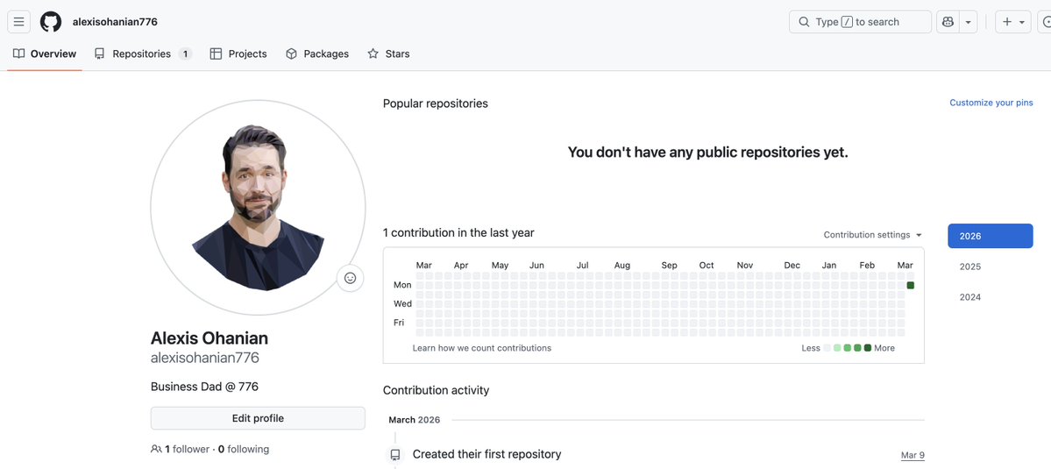Open Learn how we count contributions link
The width and height of the screenshot is (1051, 469).
[482, 348]
